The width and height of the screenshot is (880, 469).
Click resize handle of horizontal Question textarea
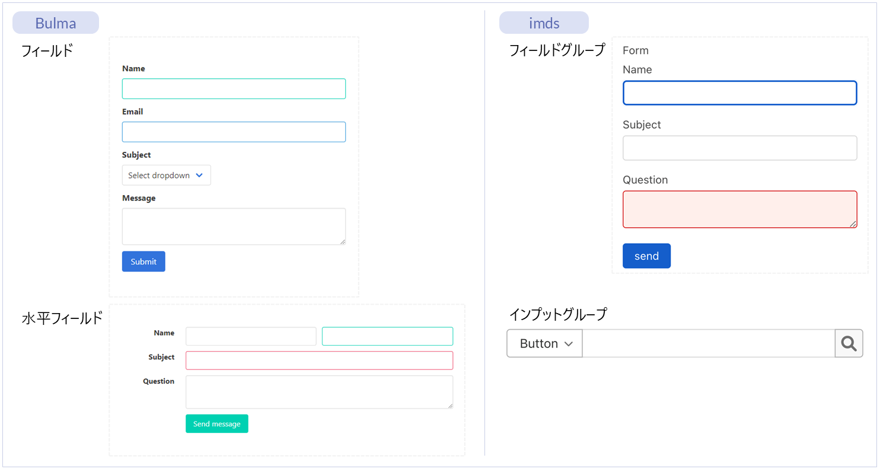[449, 405]
